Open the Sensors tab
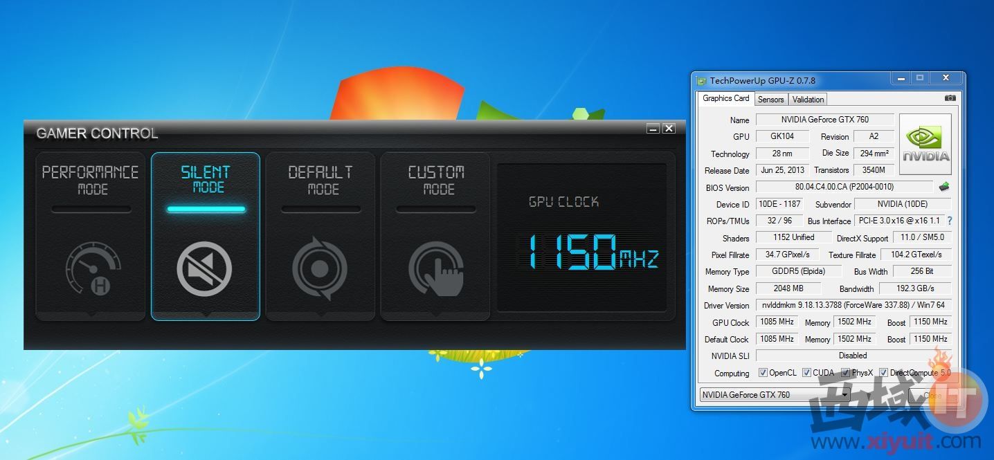 [x=770, y=100]
